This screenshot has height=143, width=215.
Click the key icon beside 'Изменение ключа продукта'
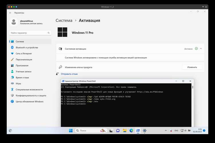(x=60, y=67)
